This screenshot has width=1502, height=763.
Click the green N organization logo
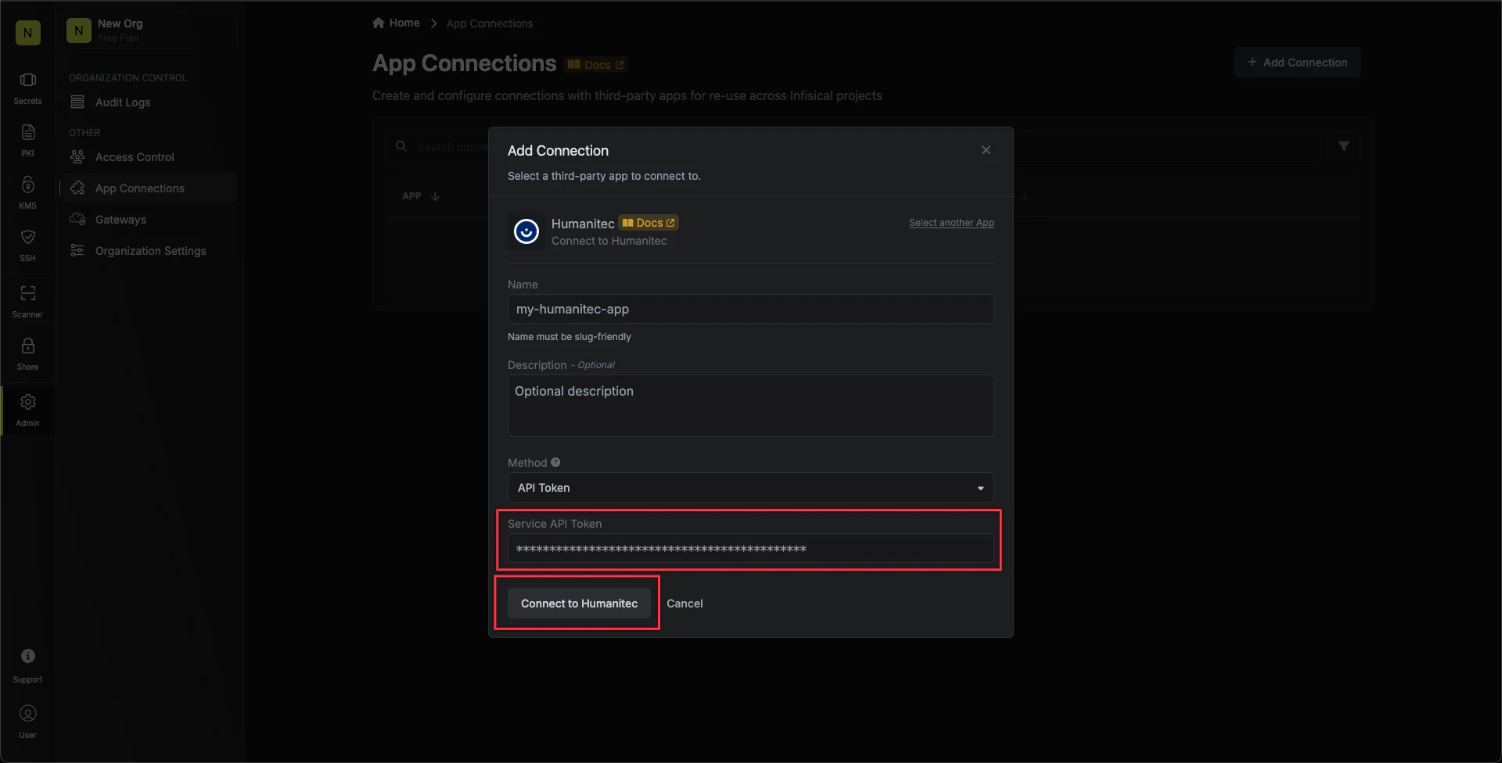click(x=28, y=33)
